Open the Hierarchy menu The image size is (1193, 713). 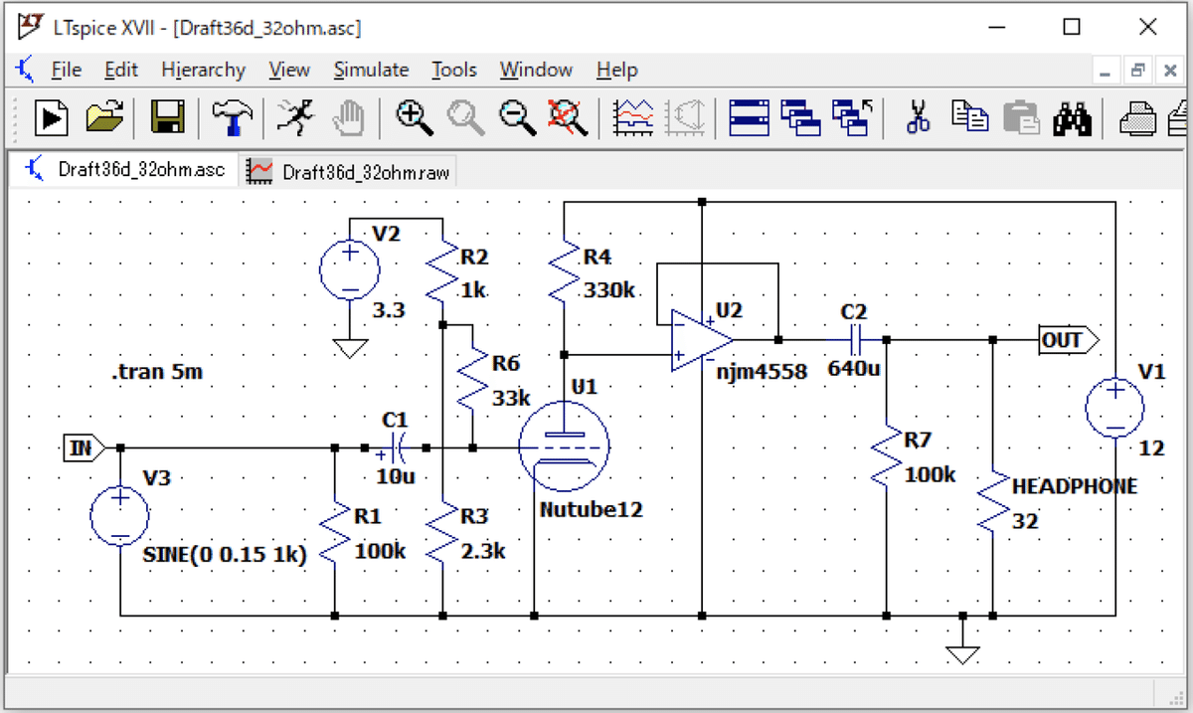[x=203, y=70]
